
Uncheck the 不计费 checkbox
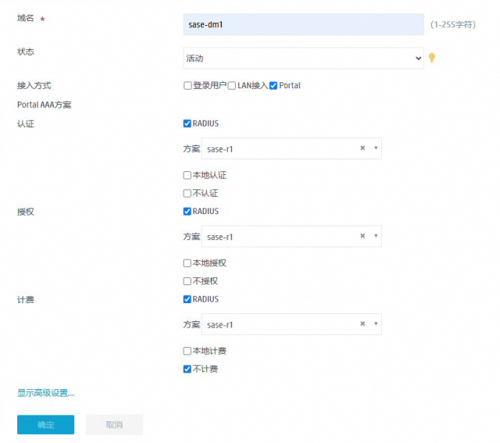click(x=187, y=369)
